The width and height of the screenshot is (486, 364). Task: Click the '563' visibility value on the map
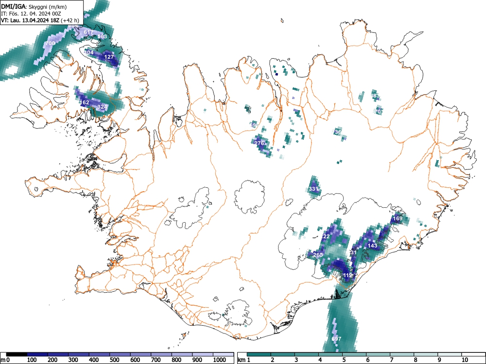click(102, 36)
